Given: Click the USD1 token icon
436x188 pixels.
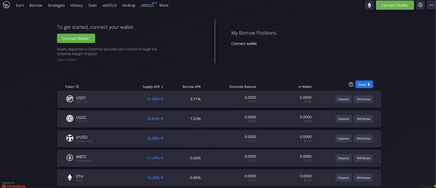Looking at the screenshot, I should pyautogui.click(x=70, y=99).
